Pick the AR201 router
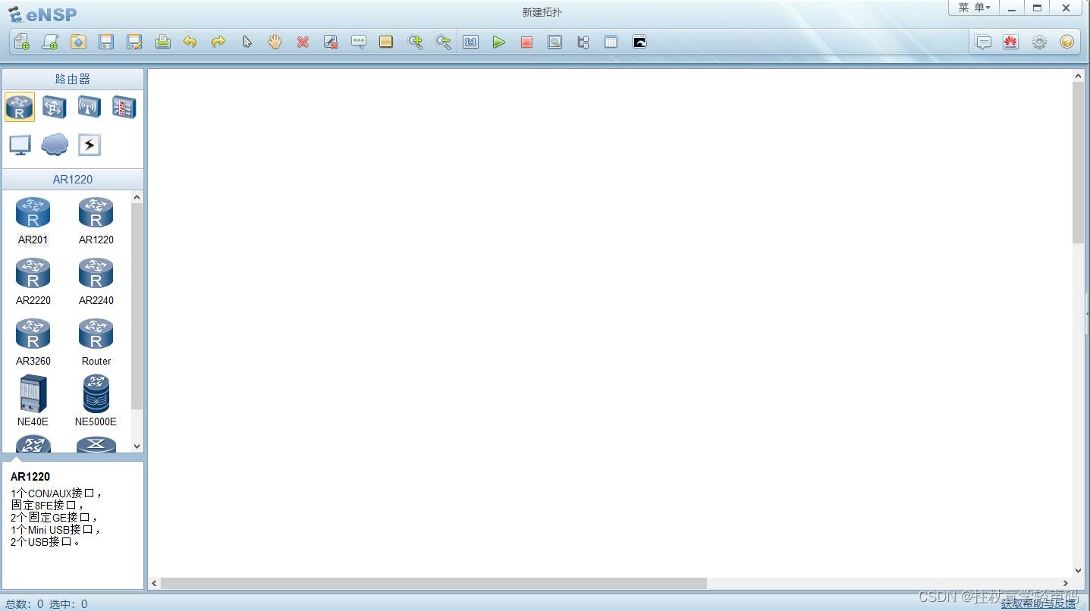1090x611 pixels. (x=33, y=221)
